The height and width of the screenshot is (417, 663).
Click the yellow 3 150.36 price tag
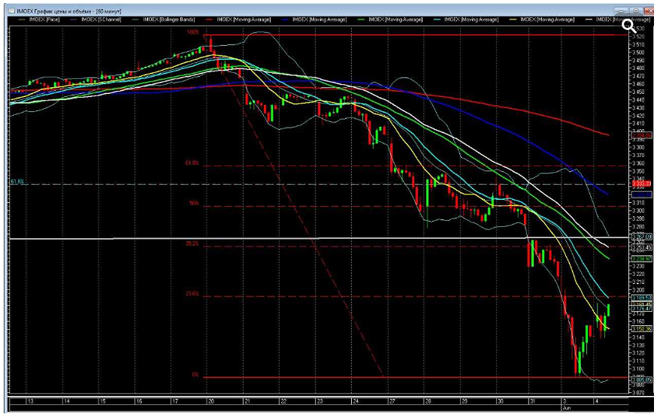pos(641,328)
